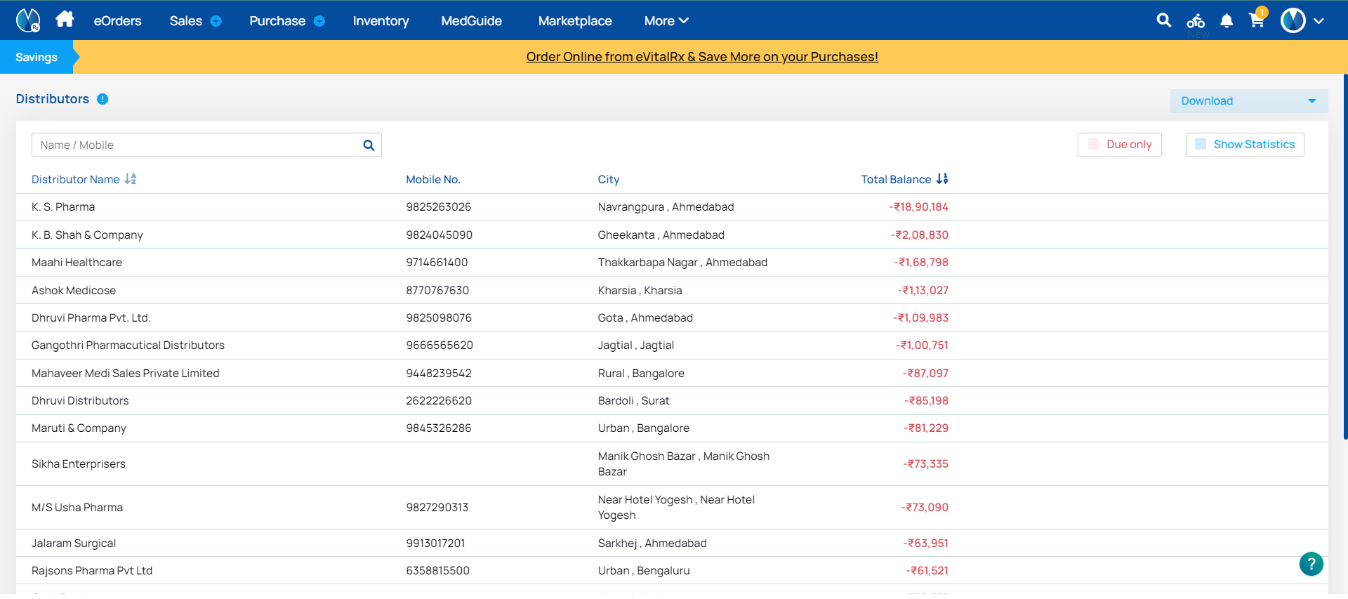The width and height of the screenshot is (1348, 599).
Task: Expand the Download dropdown
Action: click(1248, 101)
